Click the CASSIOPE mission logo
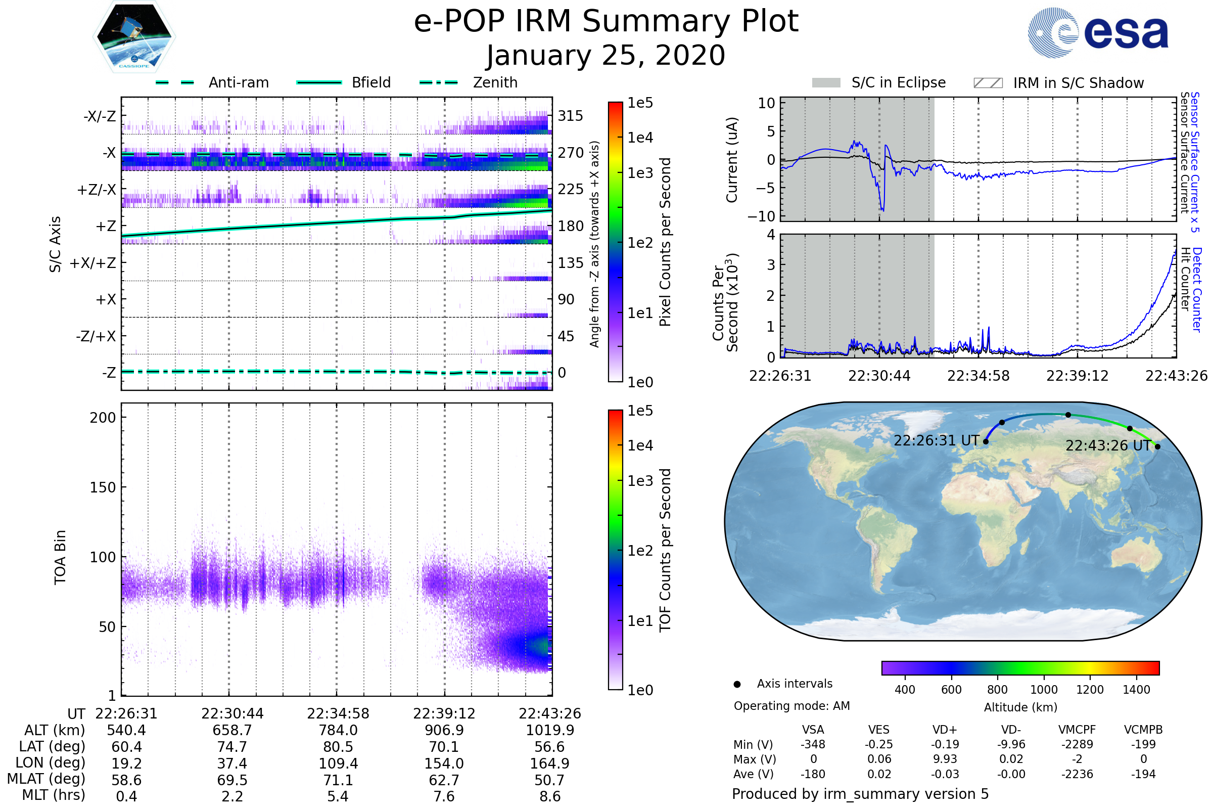 [x=134, y=37]
